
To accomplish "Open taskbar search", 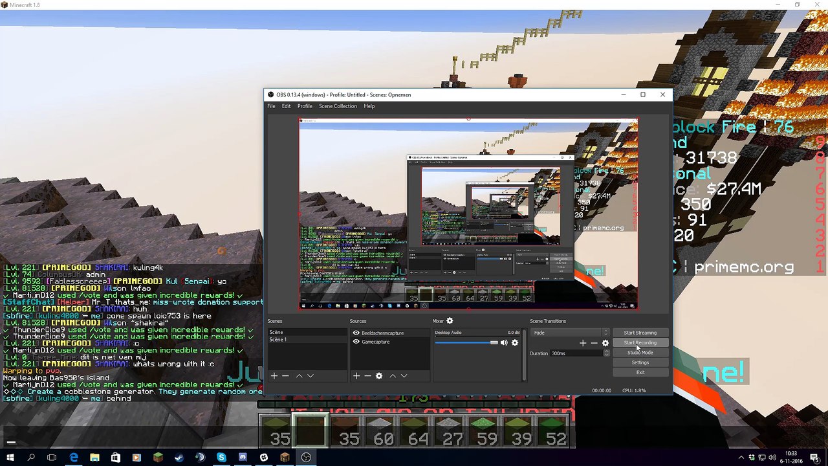I will tap(31, 458).
